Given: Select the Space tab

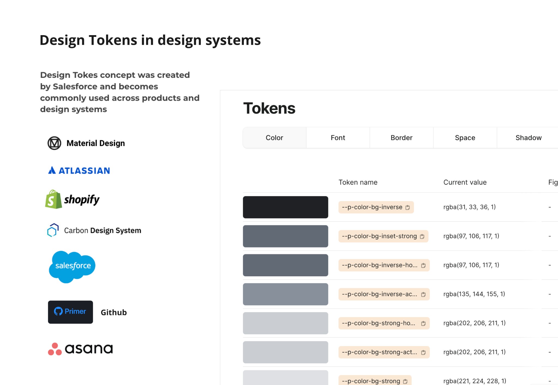Looking at the screenshot, I should (465, 138).
